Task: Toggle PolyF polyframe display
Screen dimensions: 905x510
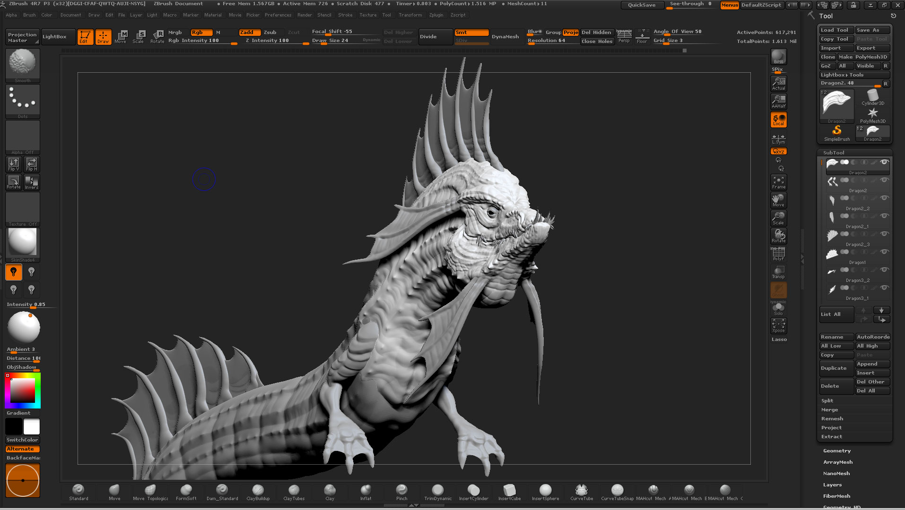Action: [x=778, y=254]
